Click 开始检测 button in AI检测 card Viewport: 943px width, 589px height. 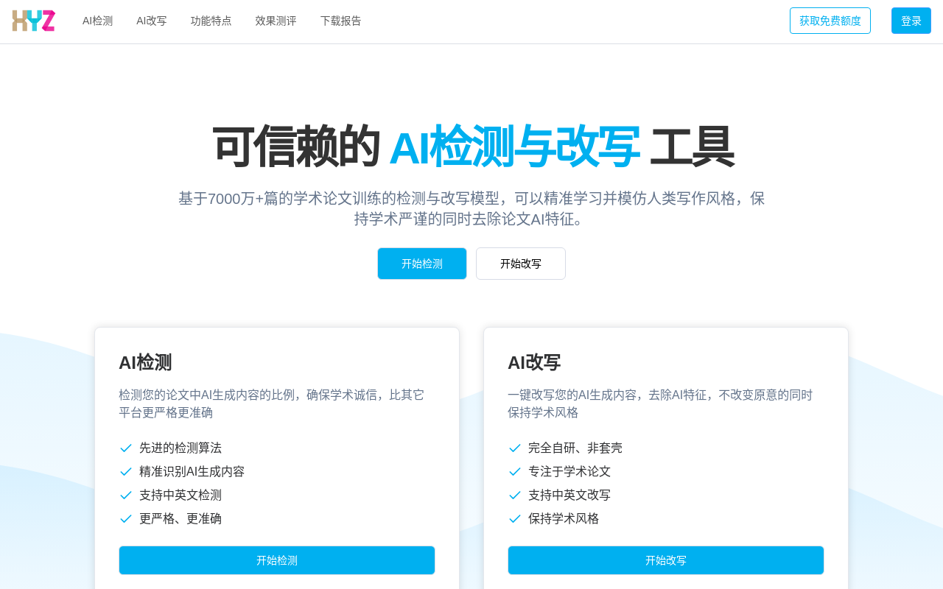[x=276, y=560]
